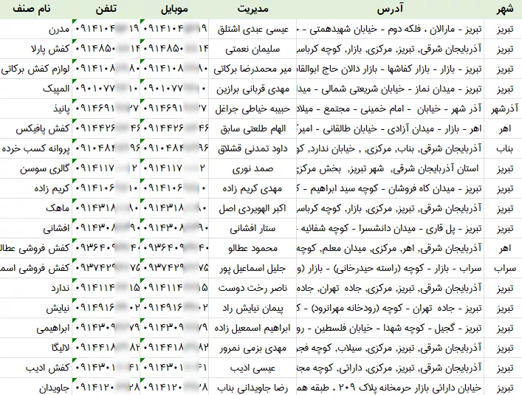The height and width of the screenshot is (395, 522).
Task: Click the guild name cell کفش ادیب
Action: pyautogui.click(x=36, y=368)
